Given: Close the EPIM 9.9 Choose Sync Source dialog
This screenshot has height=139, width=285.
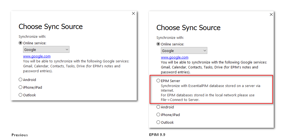Looking at the screenshot, I should coord(271,15).
